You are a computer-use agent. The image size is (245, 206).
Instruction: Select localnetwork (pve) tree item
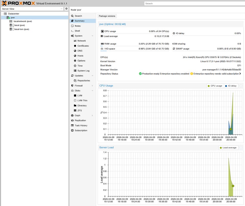pos(23,21)
